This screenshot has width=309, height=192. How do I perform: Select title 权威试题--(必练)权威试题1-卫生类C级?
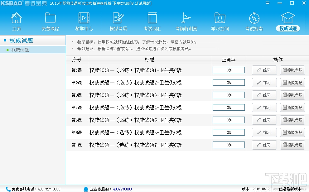click(x=135, y=70)
